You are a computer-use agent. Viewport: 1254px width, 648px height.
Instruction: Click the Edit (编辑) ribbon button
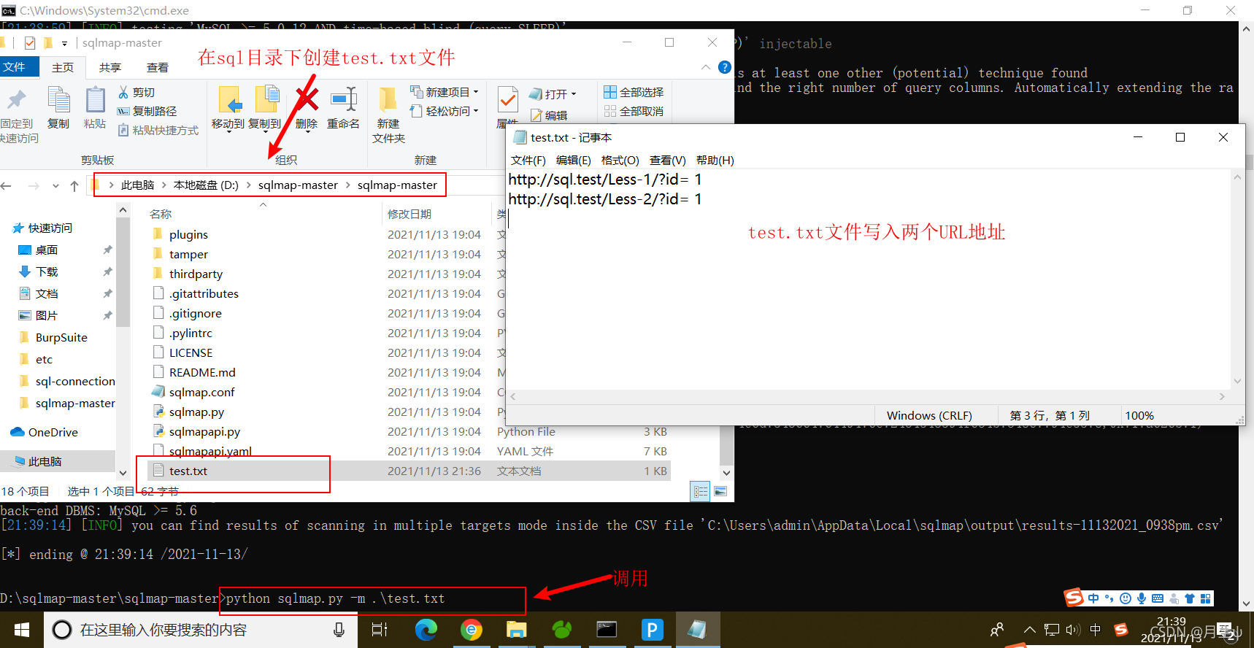coord(549,115)
